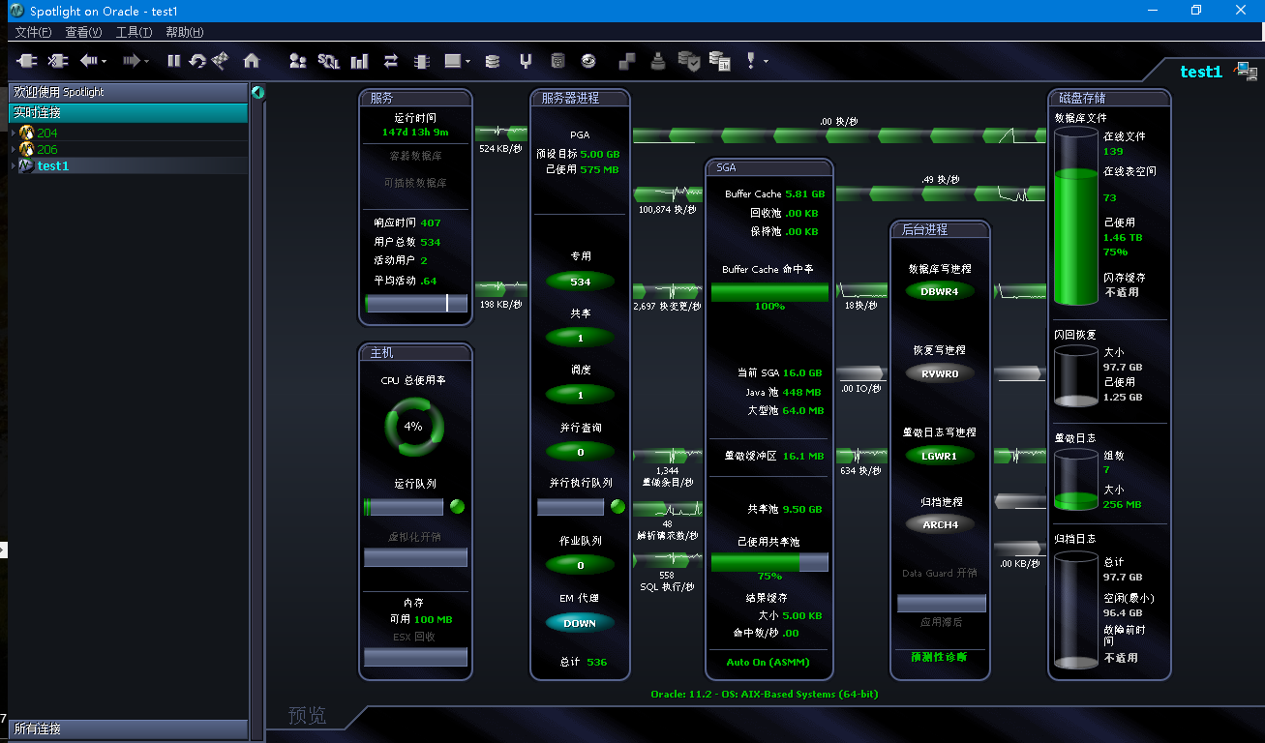Expand the test1 connection tree node

[13, 165]
